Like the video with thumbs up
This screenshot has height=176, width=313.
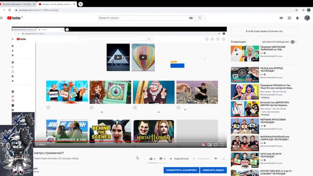[x=151, y=158]
